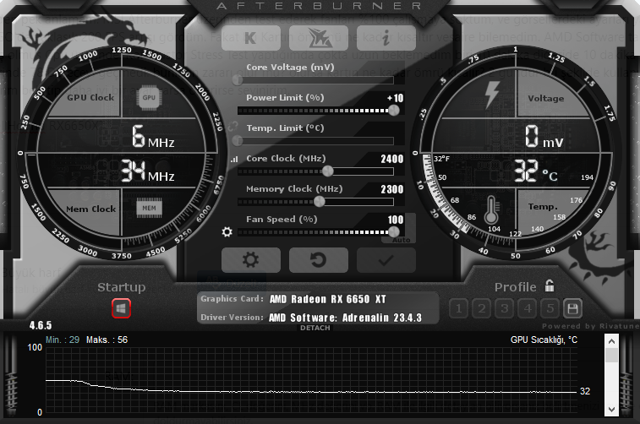The width and height of the screenshot is (640, 424).
Task: Open curve editor bars icon near Core Clock
Action: pos(234,159)
